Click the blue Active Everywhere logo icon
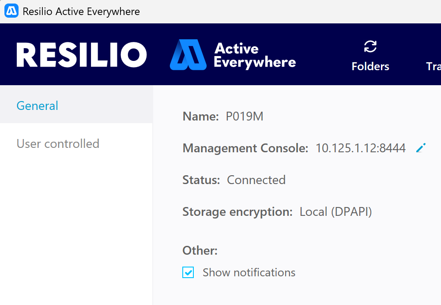 coord(188,55)
